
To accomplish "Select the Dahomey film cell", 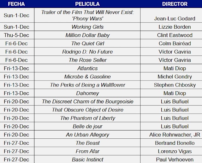I will coord(87,93).
